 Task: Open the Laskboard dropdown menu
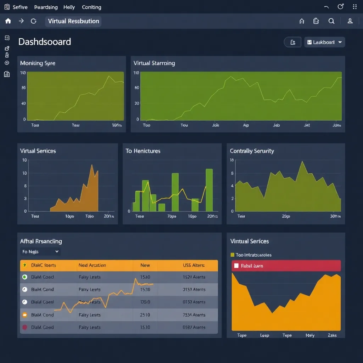click(324, 42)
